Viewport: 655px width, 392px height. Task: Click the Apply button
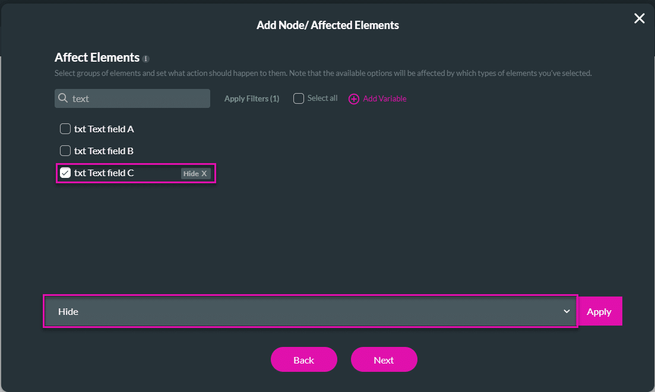tap(599, 311)
